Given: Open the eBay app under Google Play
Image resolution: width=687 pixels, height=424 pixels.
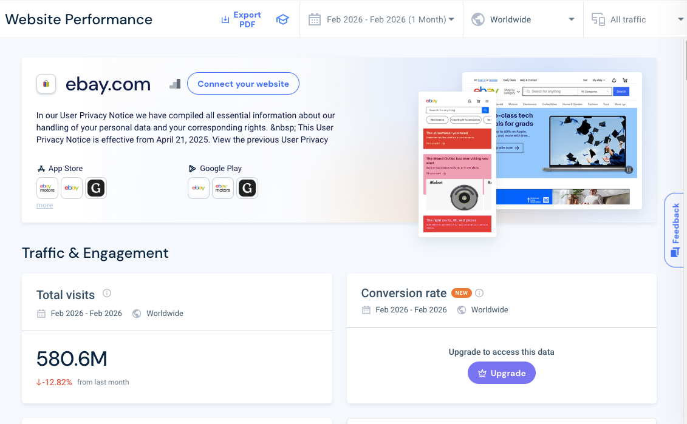Looking at the screenshot, I should pyautogui.click(x=199, y=189).
